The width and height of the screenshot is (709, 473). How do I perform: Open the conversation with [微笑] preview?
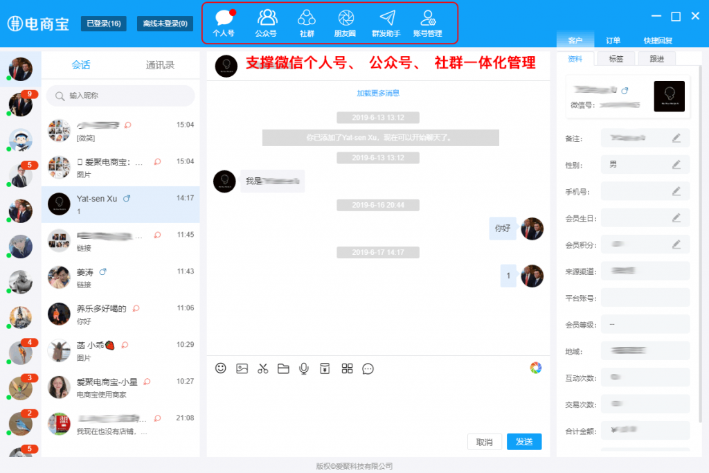coord(120,131)
